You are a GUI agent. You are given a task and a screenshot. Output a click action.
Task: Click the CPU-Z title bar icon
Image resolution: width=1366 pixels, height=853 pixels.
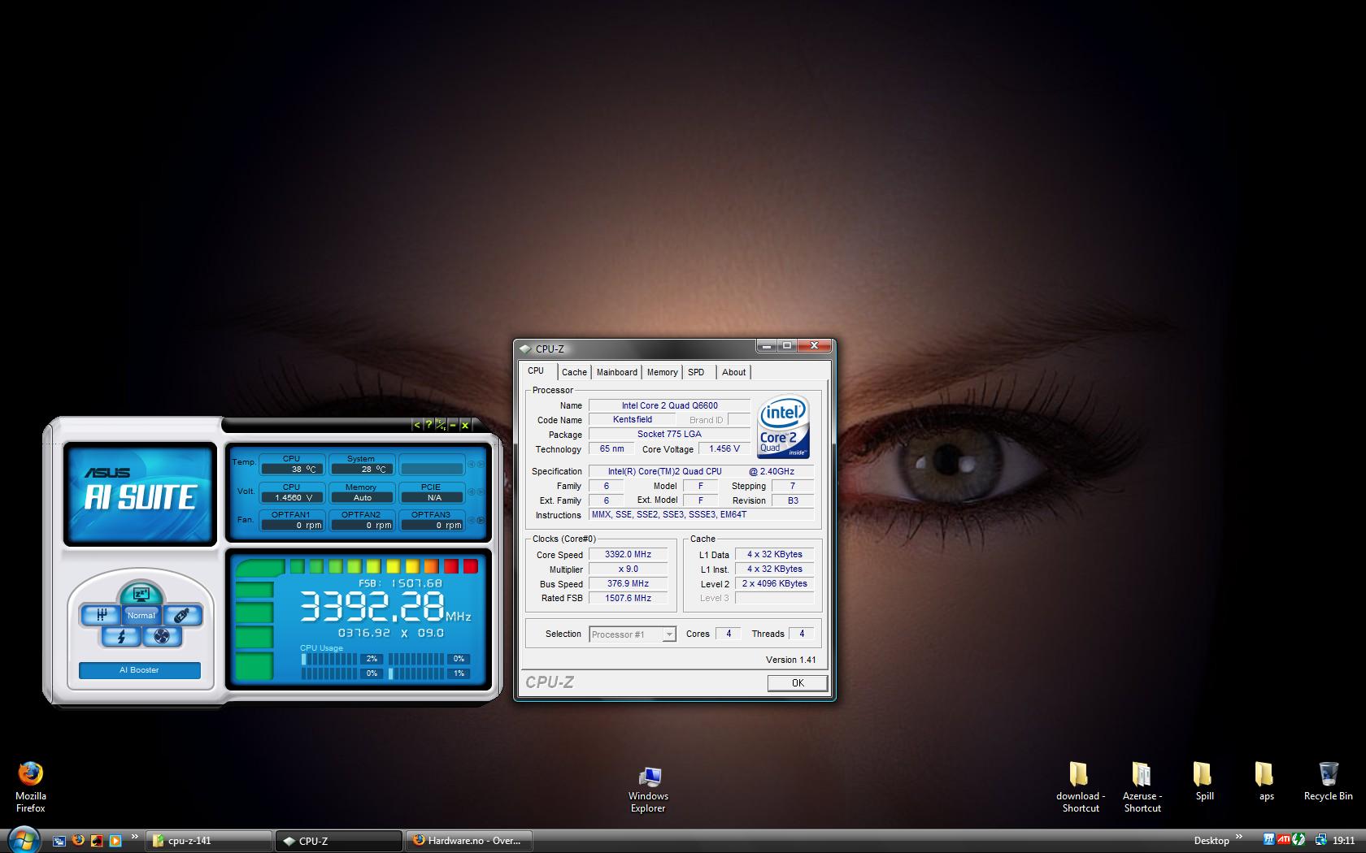[525, 349]
